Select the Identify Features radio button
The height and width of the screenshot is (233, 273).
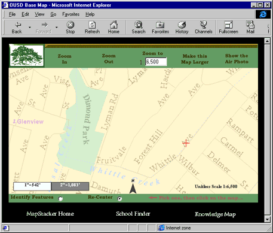click(x=60, y=199)
